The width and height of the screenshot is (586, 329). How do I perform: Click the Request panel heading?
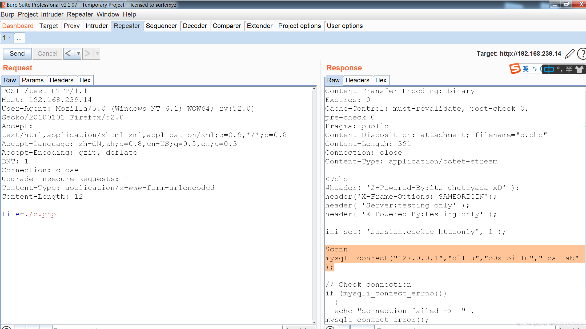18,68
